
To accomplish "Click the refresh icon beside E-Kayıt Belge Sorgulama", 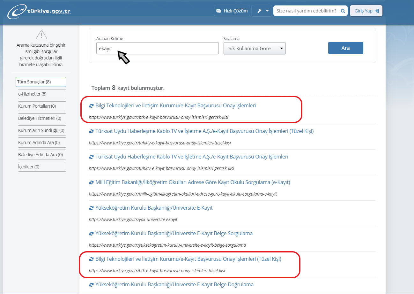I will [91, 234].
